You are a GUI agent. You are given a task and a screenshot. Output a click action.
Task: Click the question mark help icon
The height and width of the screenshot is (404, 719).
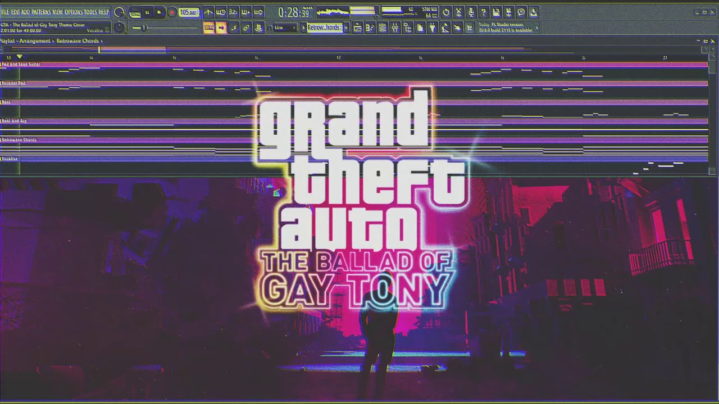(484, 12)
